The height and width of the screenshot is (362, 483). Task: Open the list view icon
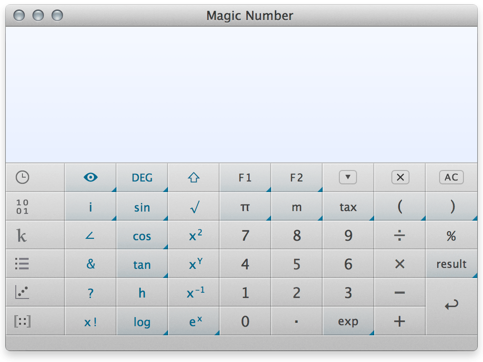[22, 264]
